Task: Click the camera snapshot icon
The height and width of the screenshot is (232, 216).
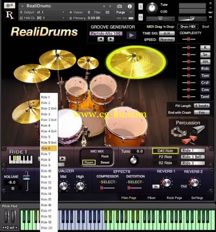Action: pyautogui.click(x=119, y=6)
